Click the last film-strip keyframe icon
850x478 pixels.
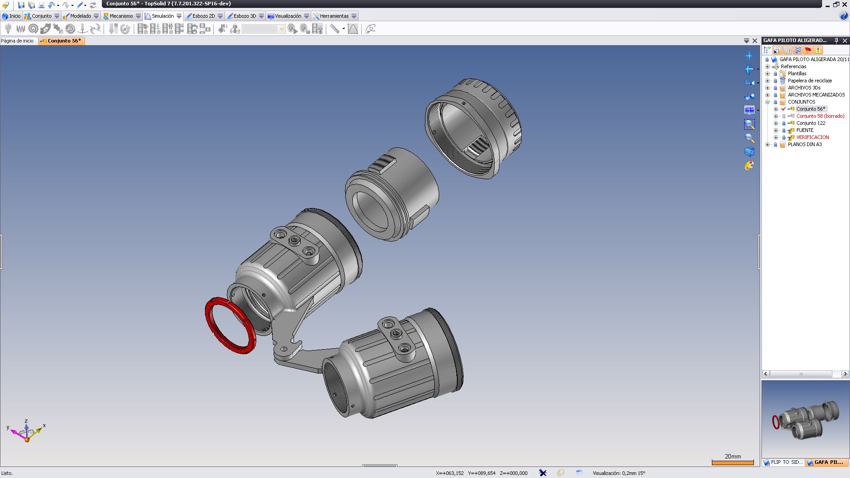point(205,29)
